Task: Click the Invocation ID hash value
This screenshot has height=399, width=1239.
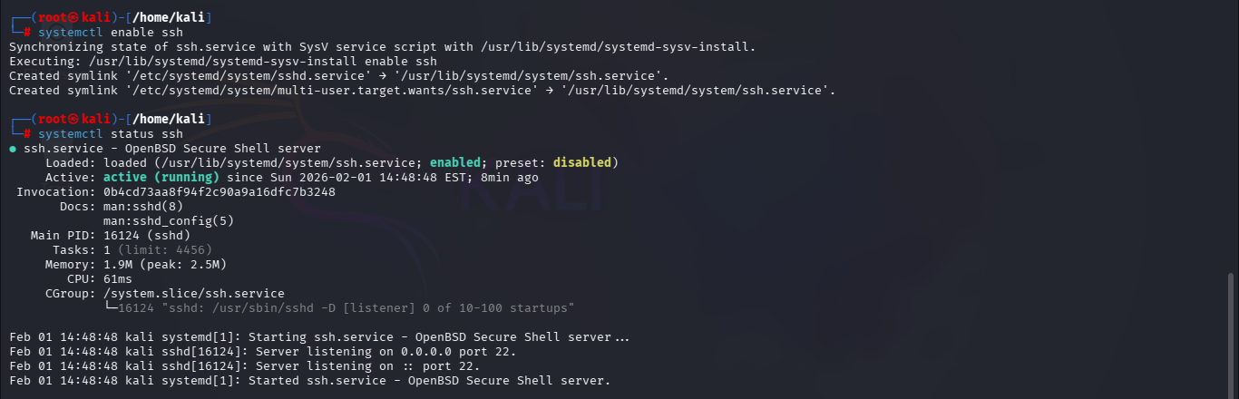Action: (220, 191)
